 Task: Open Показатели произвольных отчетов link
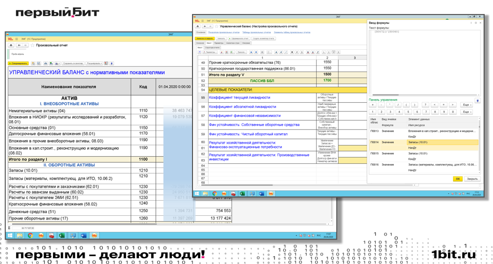[224, 32]
